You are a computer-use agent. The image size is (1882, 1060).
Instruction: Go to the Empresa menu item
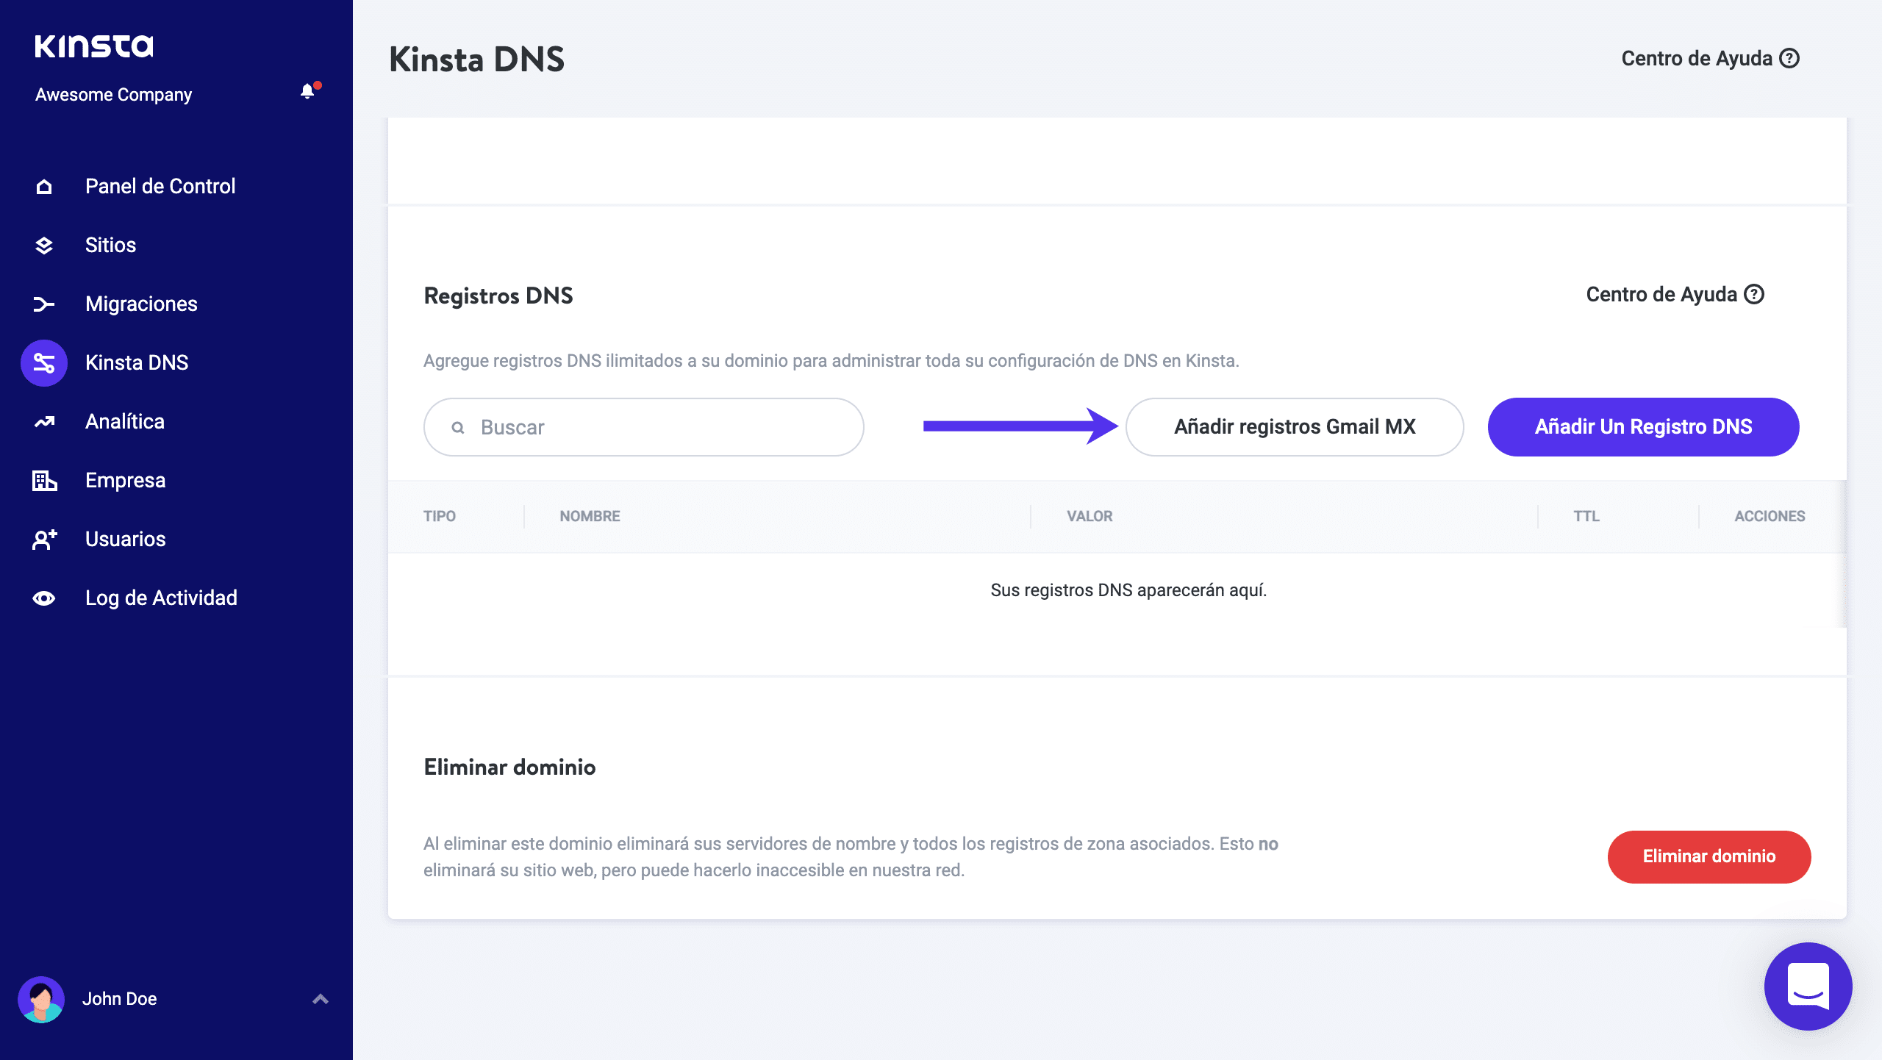(x=125, y=481)
